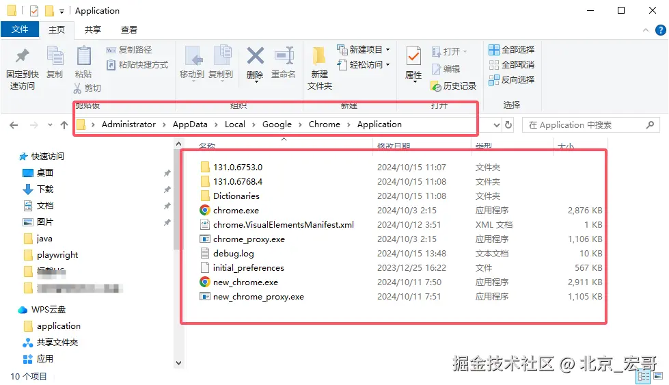Click Paste shortcut in ribbon
Image resolution: width=669 pixels, height=385 pixels.
(x=137, y=65)
